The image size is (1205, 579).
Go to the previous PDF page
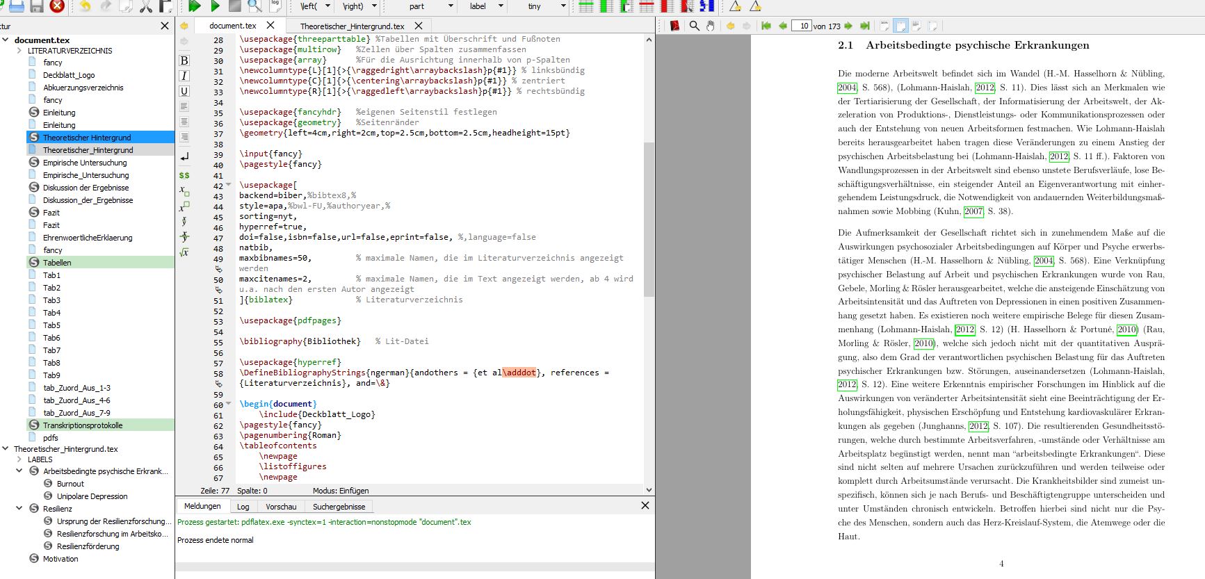coord(783,26)
